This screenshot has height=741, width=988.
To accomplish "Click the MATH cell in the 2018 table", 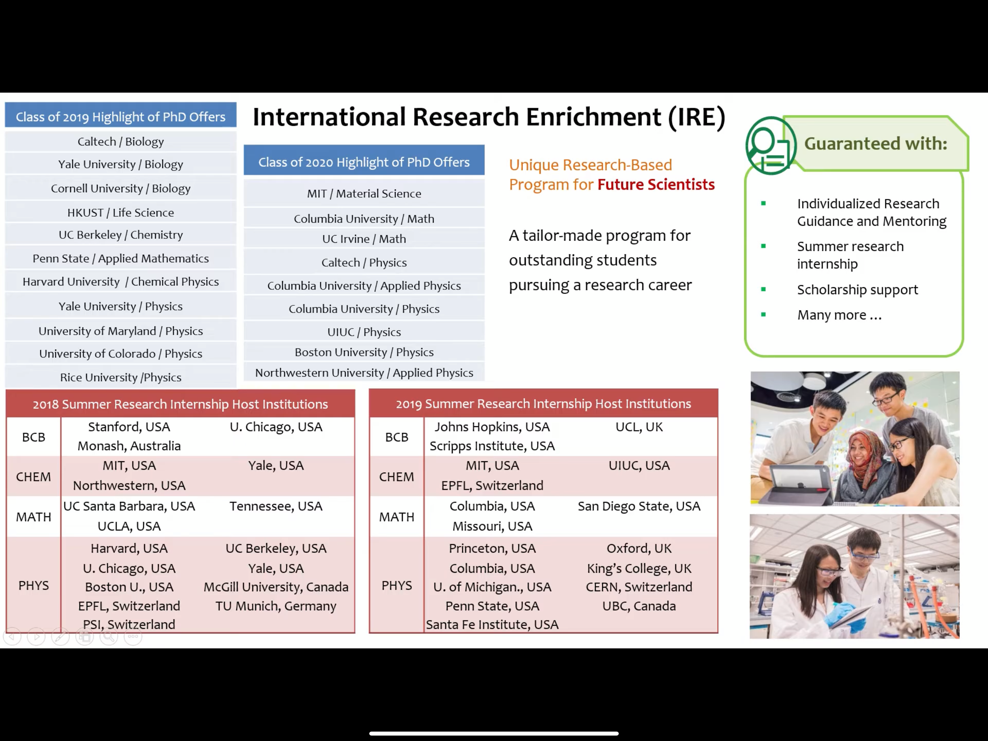I will tap(34, 517).
